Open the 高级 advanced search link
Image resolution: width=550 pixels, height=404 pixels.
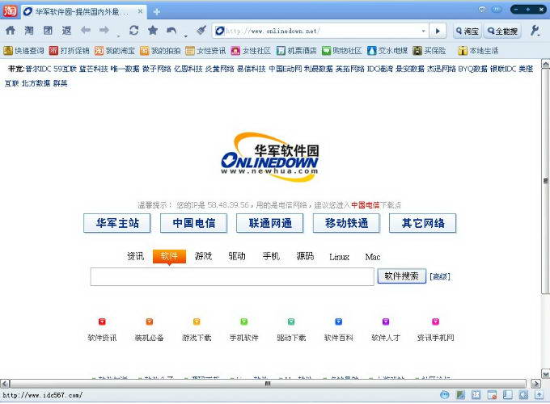click(x=440, y=276)
